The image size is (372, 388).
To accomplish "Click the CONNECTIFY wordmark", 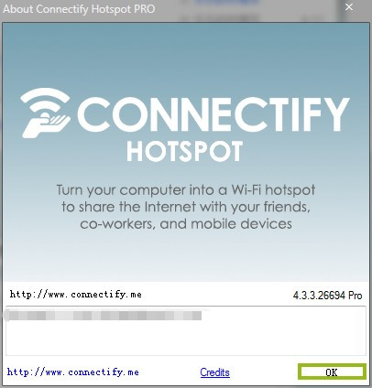I will tap(213, 114).
